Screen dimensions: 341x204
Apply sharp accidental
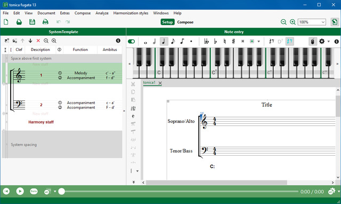point(233,41)
